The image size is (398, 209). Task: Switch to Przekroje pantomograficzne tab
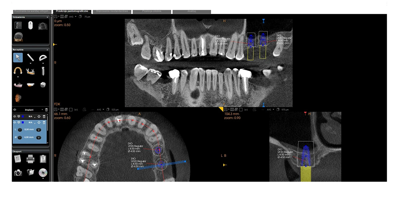click(x=72, y=11)
